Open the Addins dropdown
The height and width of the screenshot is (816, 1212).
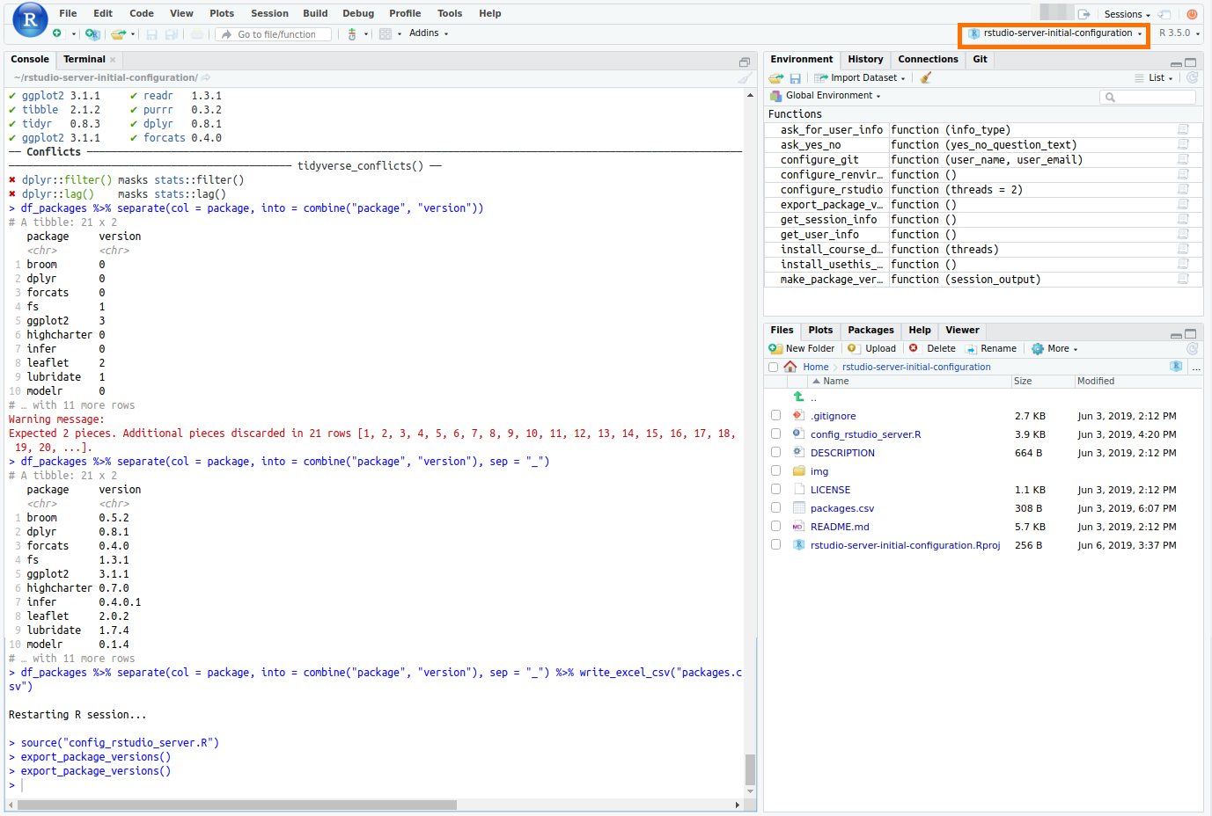[429, 33]
